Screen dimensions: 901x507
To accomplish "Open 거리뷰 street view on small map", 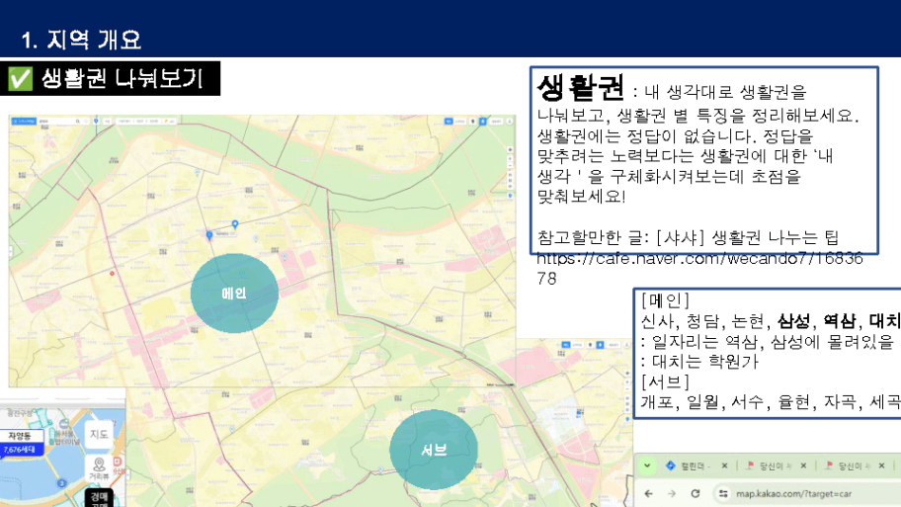I will click(x=99, y=468).
